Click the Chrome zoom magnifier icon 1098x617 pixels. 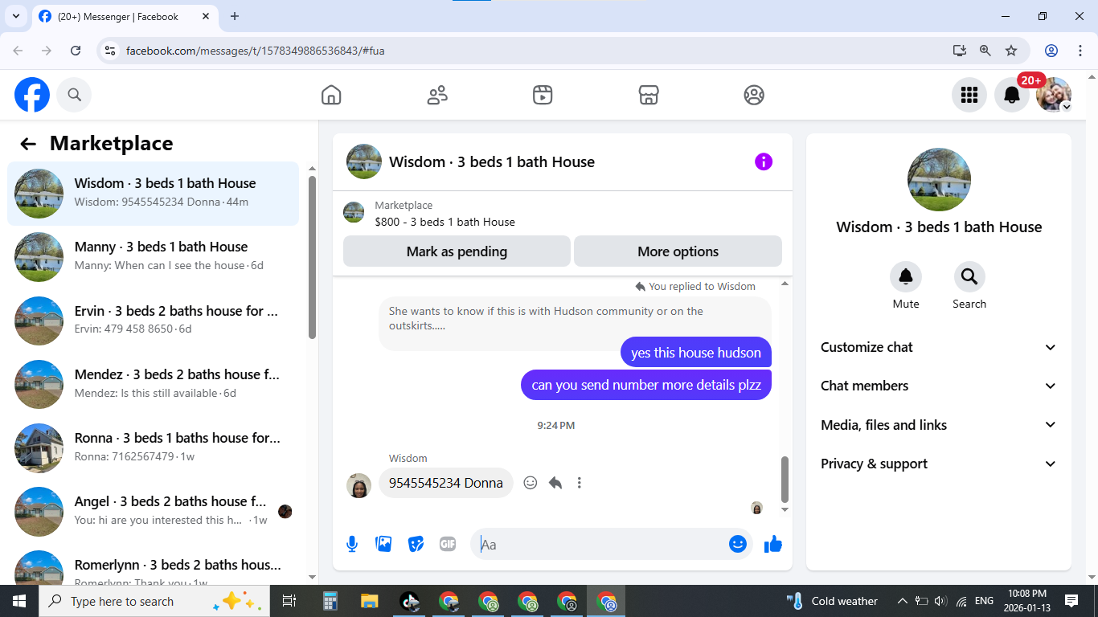tap(985, 51)
